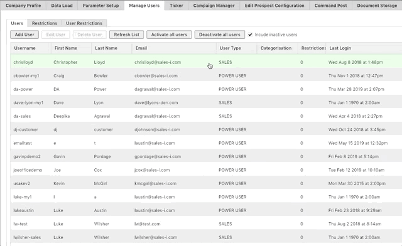The width and height of the screenshot is (402, 246).
Task: Select username cbowler-my1
Action: pyautogui.click(x=26, y=76)
